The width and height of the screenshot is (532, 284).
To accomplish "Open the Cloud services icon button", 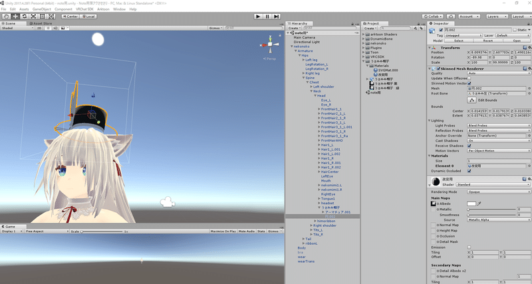I will 451,16.
